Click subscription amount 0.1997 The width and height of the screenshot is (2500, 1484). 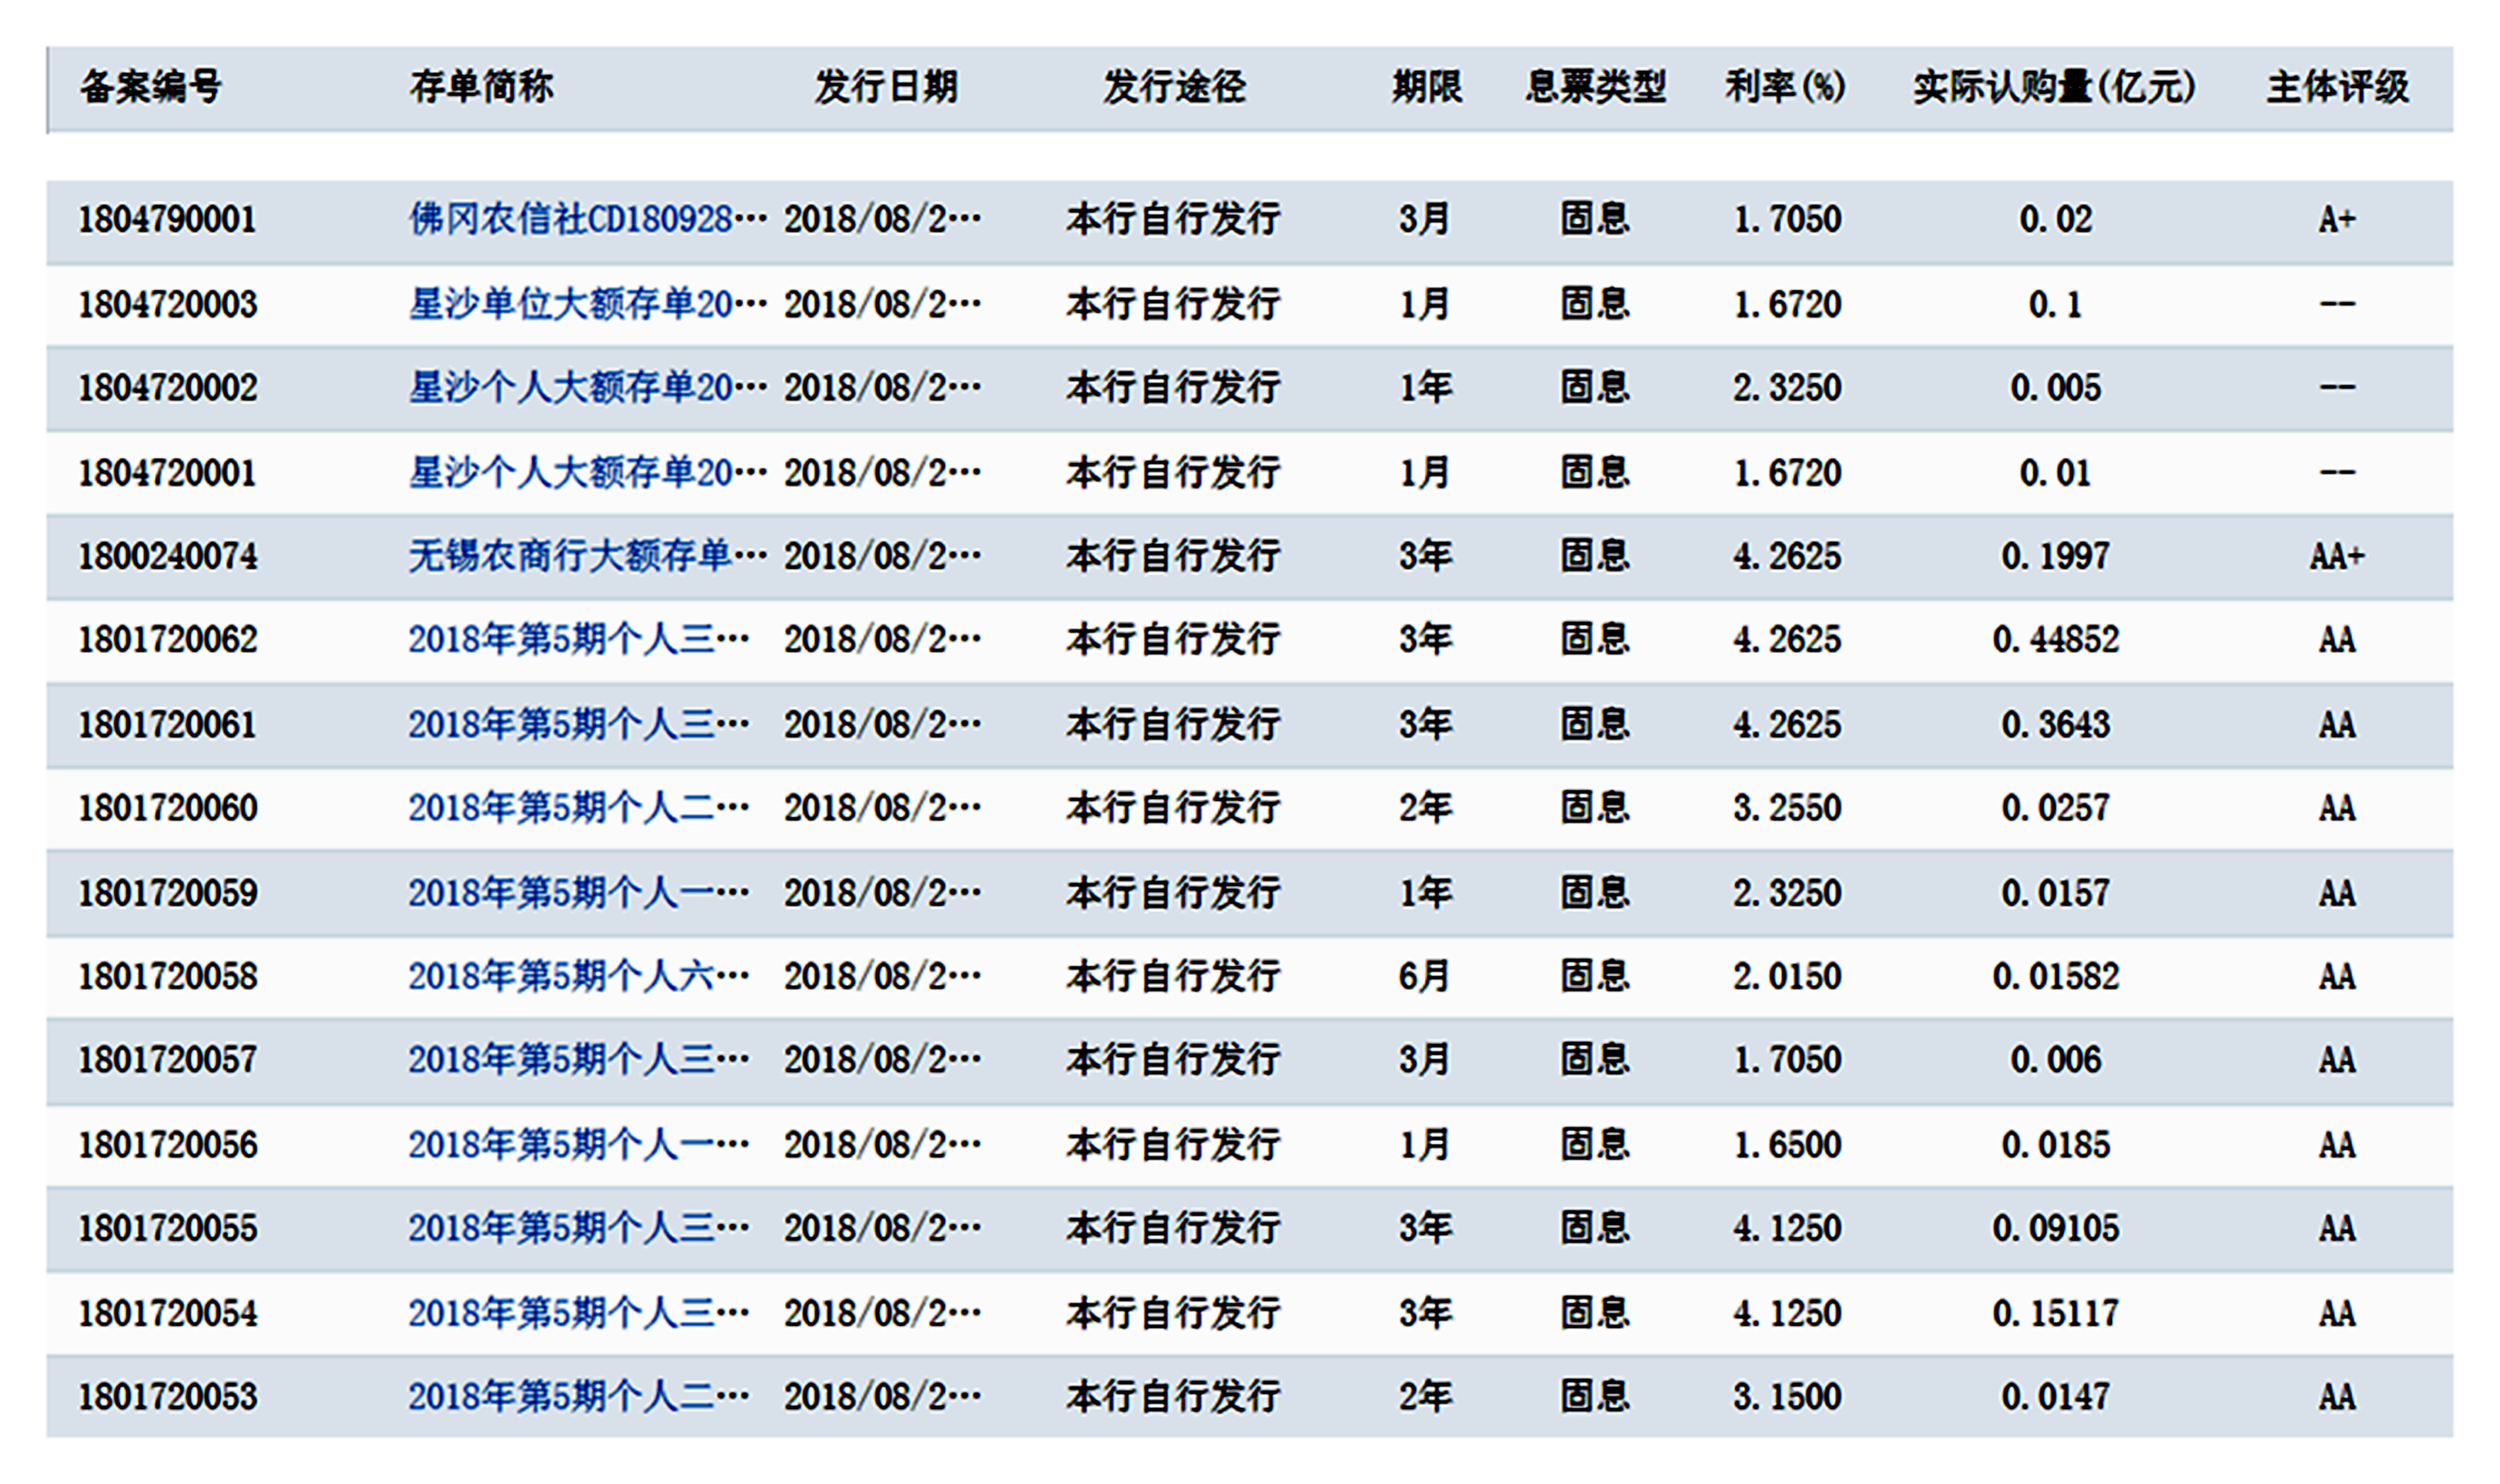2056,556
